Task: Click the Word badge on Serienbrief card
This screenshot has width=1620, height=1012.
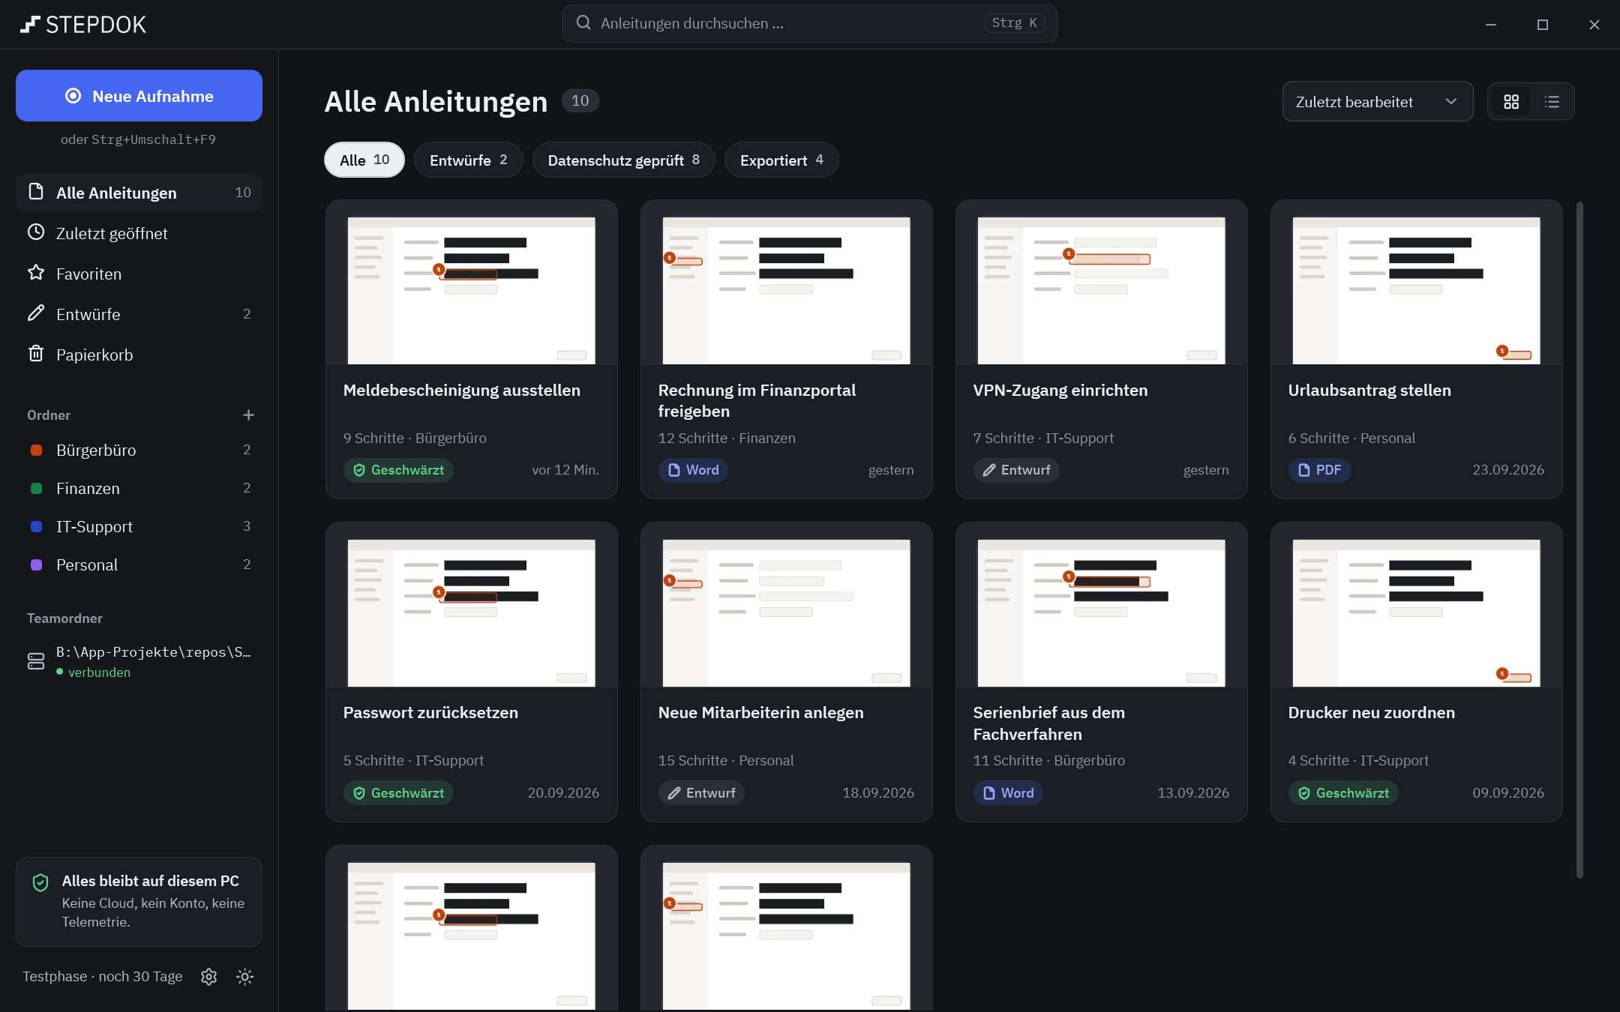Action: click(1008, 793)
